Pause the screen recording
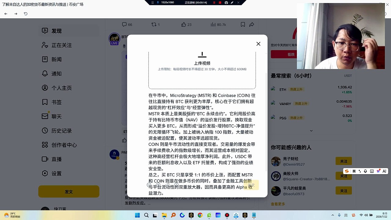The height and width of the screenshot is (220, 391). [214, 2]
